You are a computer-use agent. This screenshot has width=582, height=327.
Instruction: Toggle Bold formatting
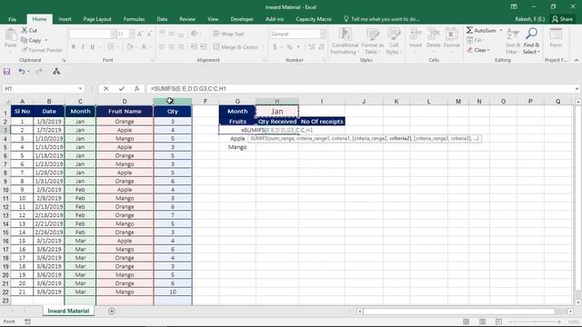74,46
